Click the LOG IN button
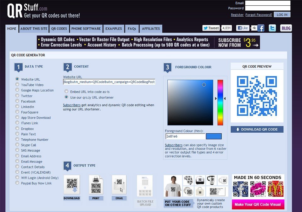The width and height of the screenshot is (302, 212). pos(282,15)
